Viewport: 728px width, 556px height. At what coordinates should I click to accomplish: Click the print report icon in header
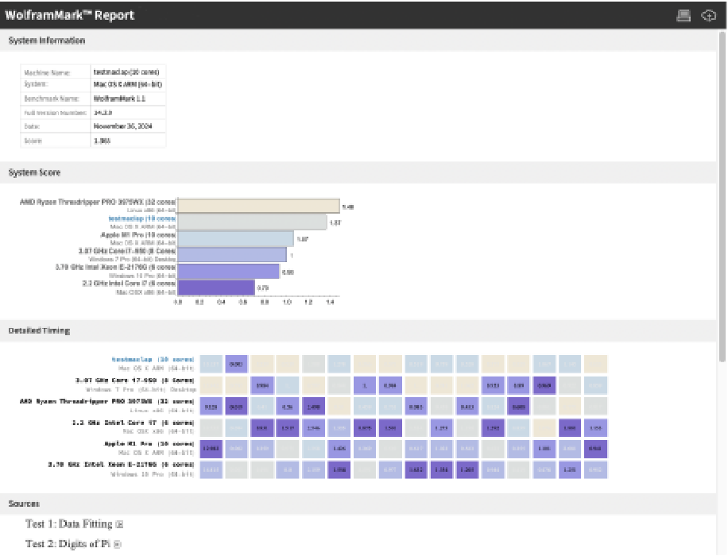[683, 15]
